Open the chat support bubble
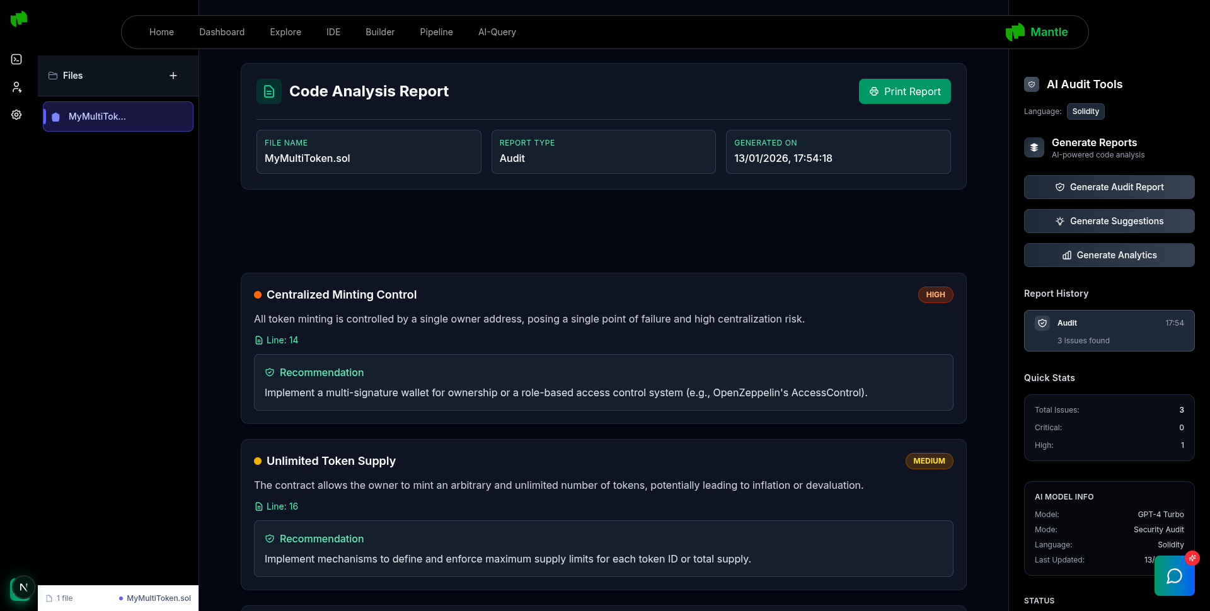 pyautogui.click(x=1174, y=576)
